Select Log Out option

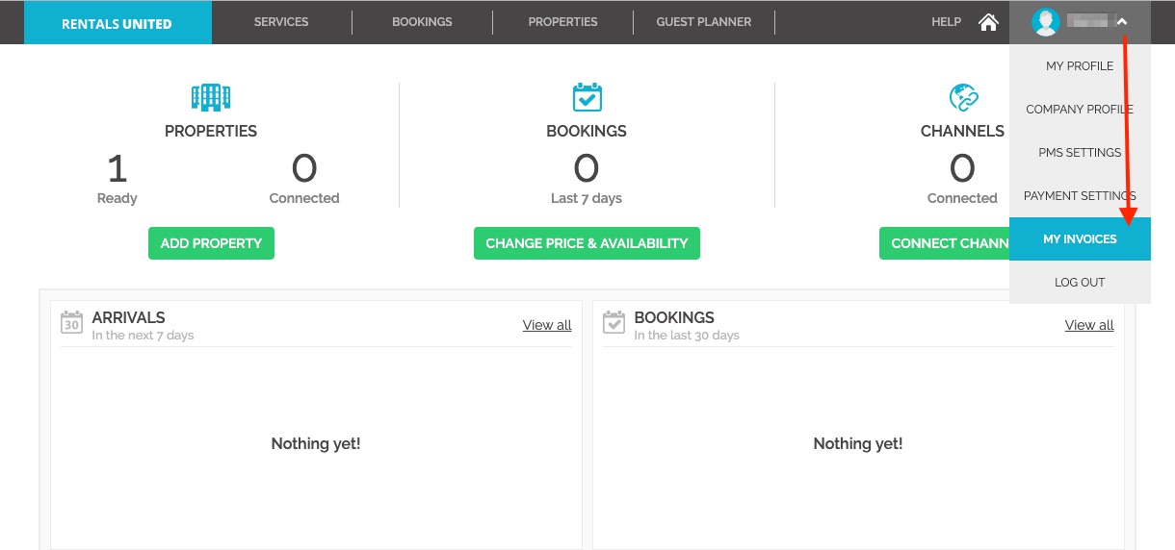pyautogui.click(x=1080, y=282)
